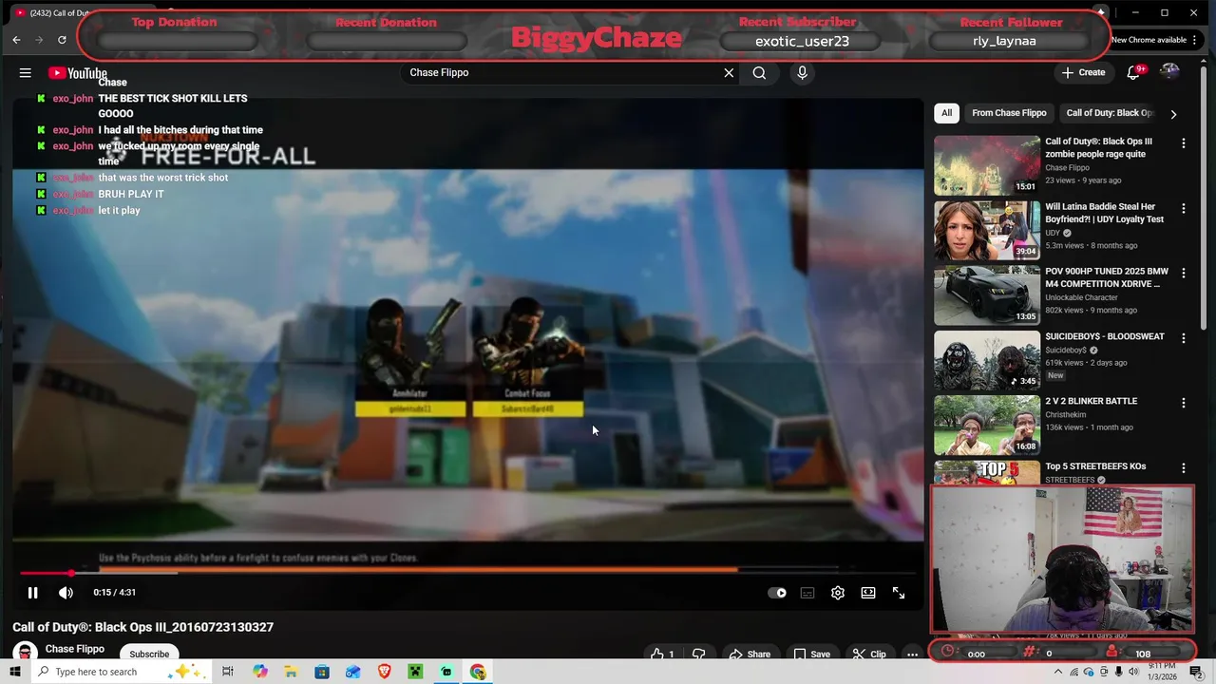This screenshot has height=684, width=1216.
Task: Mute the video with the speaker icon
Action: pos(66,593)
